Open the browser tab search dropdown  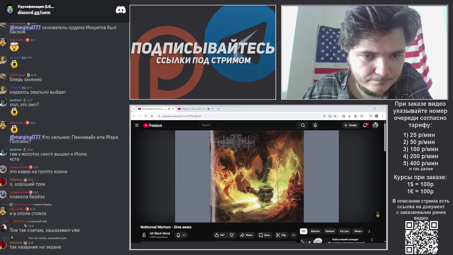coord(134,109)
